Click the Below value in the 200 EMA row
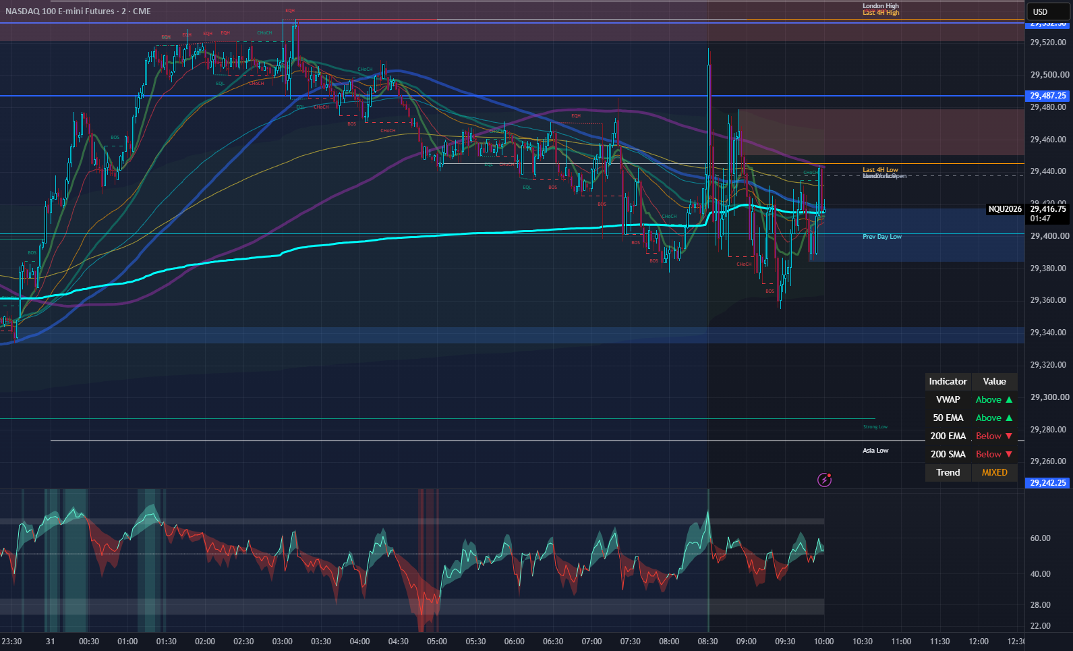 click(x=994, y=436)
